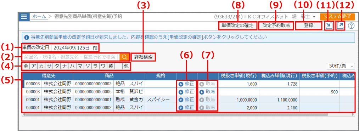Select the 英 alphabet filter
Viewport: 359px width, 131px height.
[x=111, y=66]
